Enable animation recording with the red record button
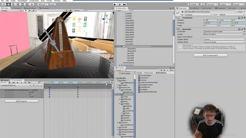The height and width of the screenshot is (138, 246). click(10, 82)
